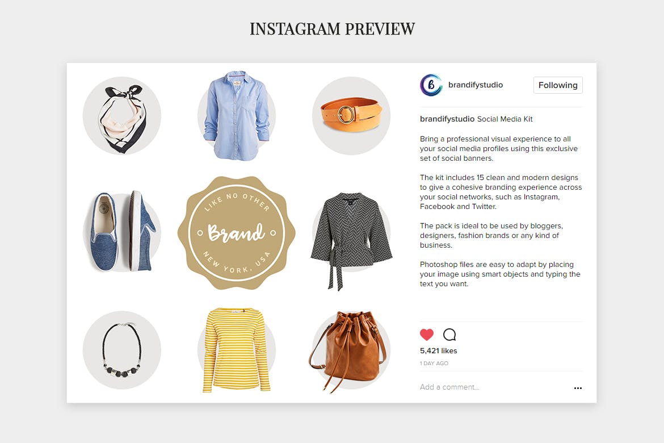Select the blue denim slip-on shoes
This screenshot has height=443, width=664.
(122, 232)
